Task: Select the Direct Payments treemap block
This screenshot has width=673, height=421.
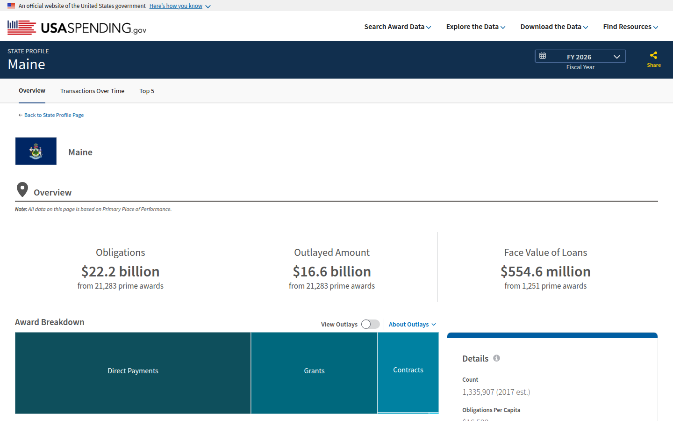Action: 133,373
